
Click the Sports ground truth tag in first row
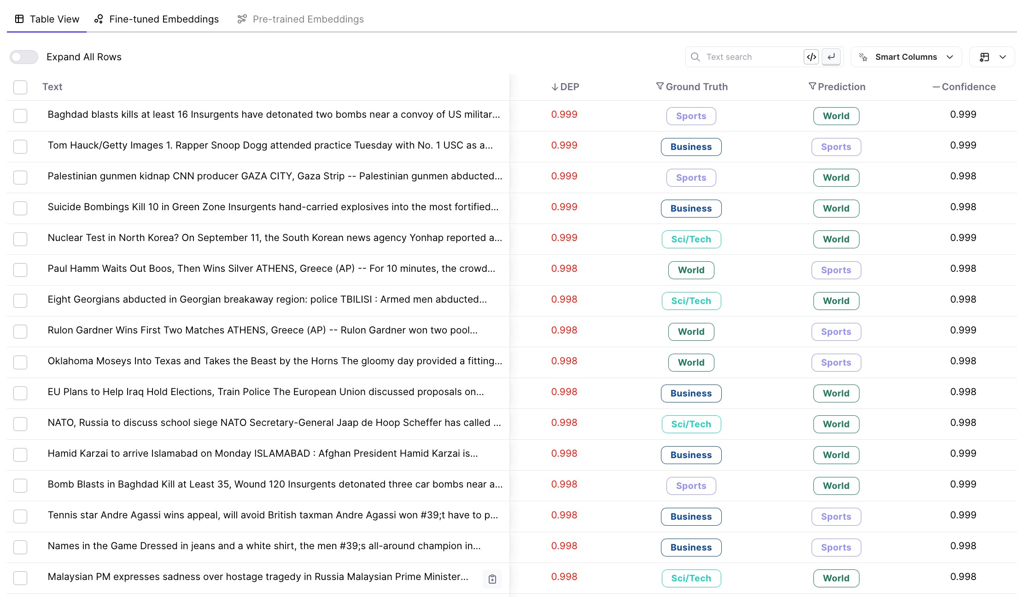tap(691, 116)
